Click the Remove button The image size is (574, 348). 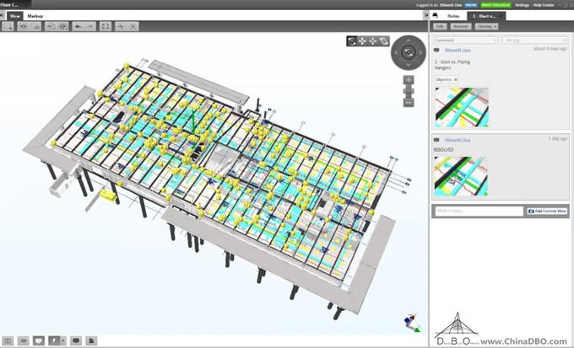click(x=461, y=26)
